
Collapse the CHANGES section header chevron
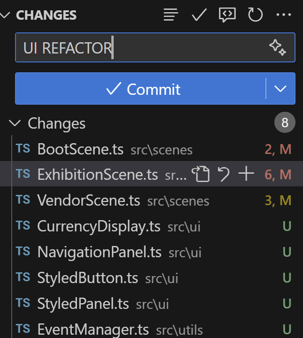pyautogui.click(x=6, y=15)
